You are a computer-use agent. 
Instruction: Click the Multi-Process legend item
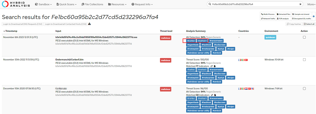click(268, 14)
